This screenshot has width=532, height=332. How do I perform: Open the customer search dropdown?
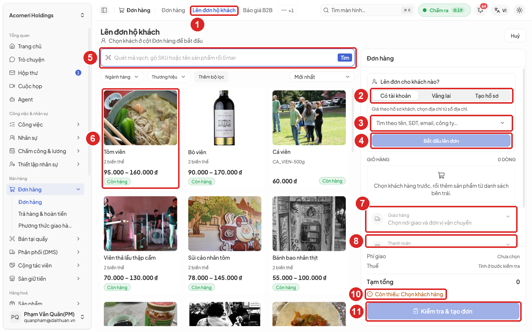(x=441, y=123)
